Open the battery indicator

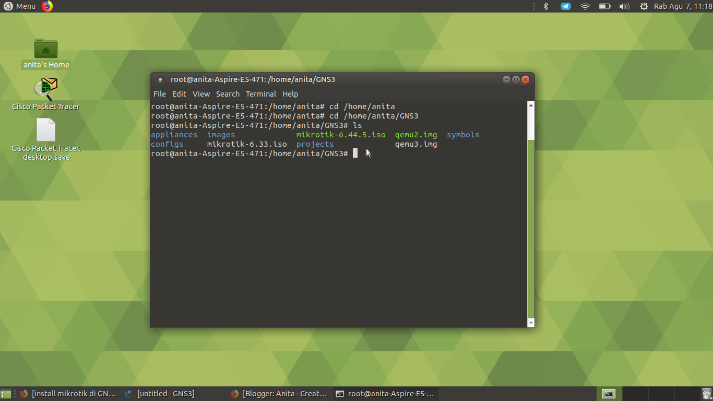click(604, 6)
